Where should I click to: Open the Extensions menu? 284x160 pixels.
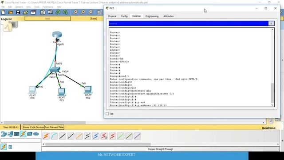click(48, 7)
